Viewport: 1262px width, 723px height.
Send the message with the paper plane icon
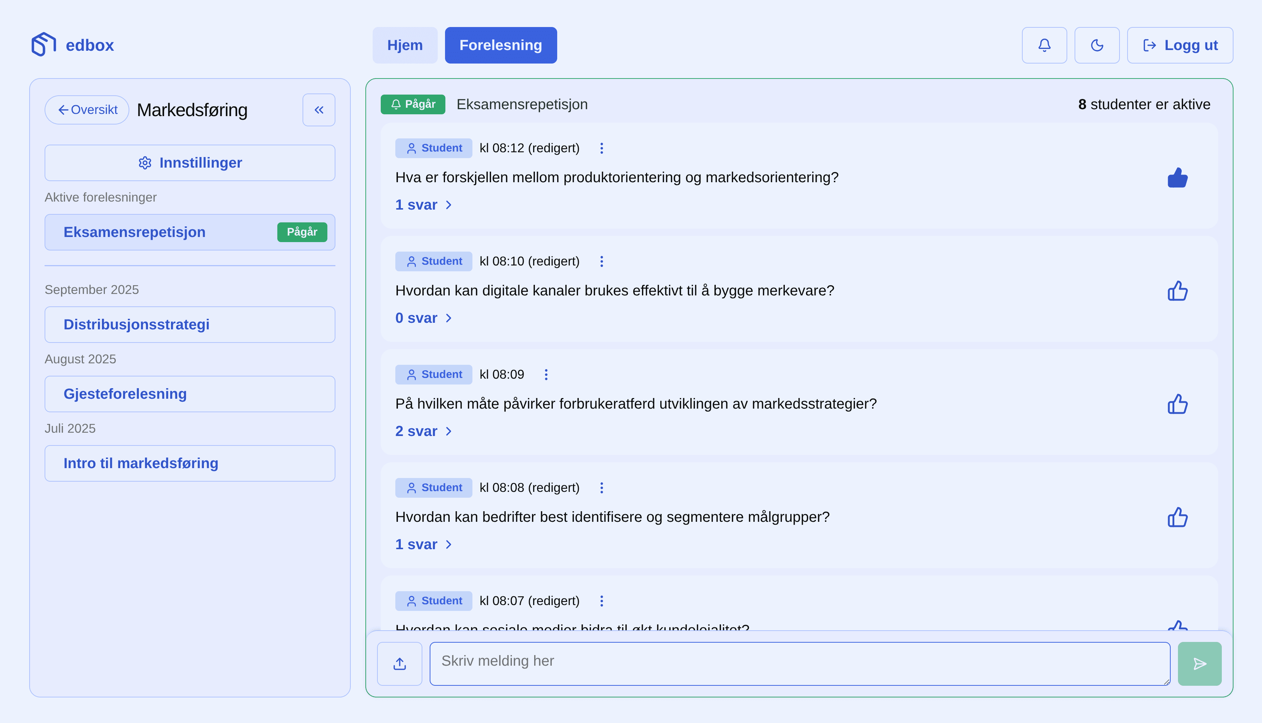coord(1200,663)
